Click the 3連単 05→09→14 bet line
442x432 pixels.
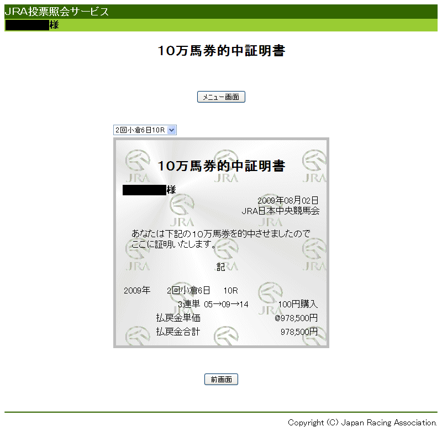click(x=213, y=304)
